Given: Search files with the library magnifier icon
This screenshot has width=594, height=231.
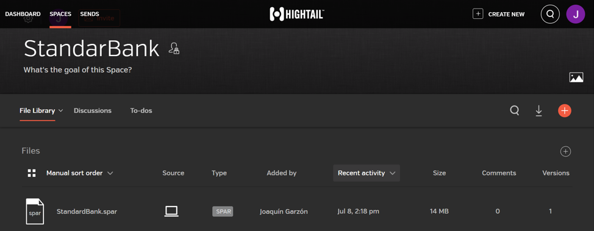Looking at the screenshot, I should pyautogui.click(x=515, y=110).
